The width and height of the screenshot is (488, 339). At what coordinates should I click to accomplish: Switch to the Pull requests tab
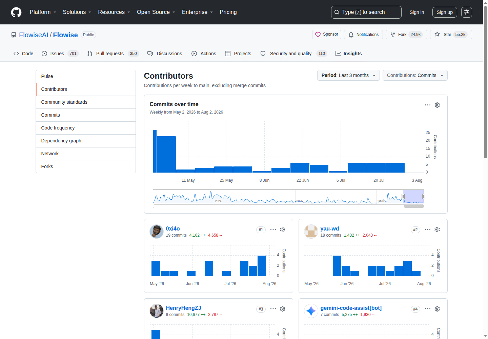point(113,54)
